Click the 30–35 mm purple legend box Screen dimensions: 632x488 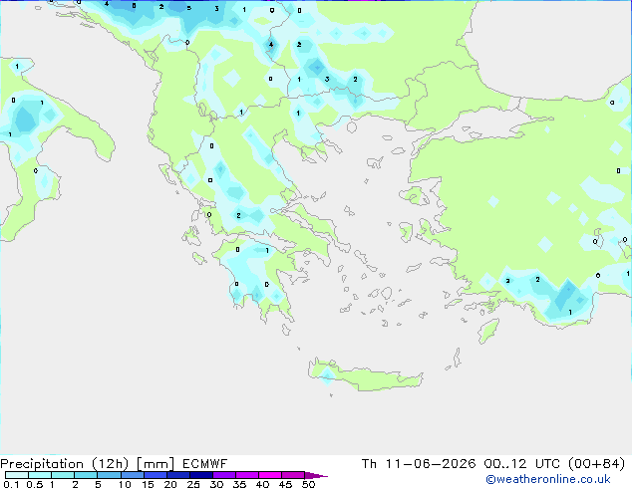pos(223,475)
